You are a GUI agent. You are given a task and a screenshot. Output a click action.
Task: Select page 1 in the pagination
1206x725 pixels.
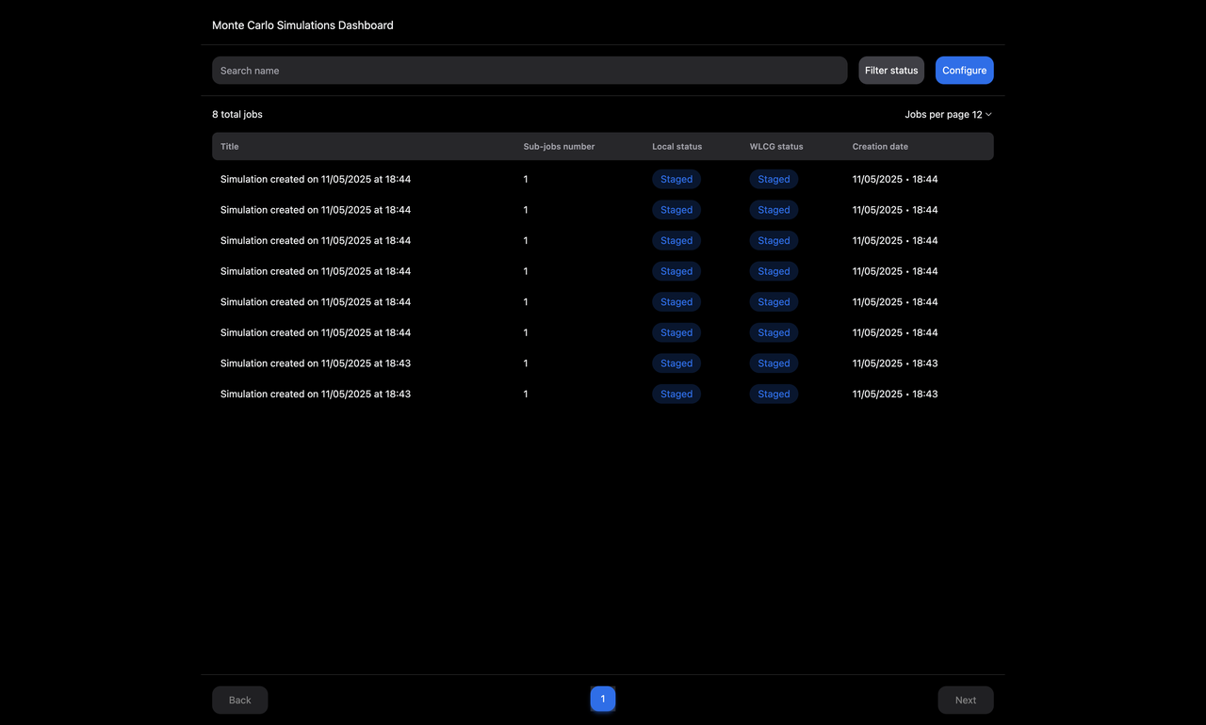(x=602, y=699)
